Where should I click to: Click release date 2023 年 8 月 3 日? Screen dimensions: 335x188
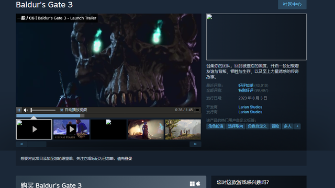[252, 98]
